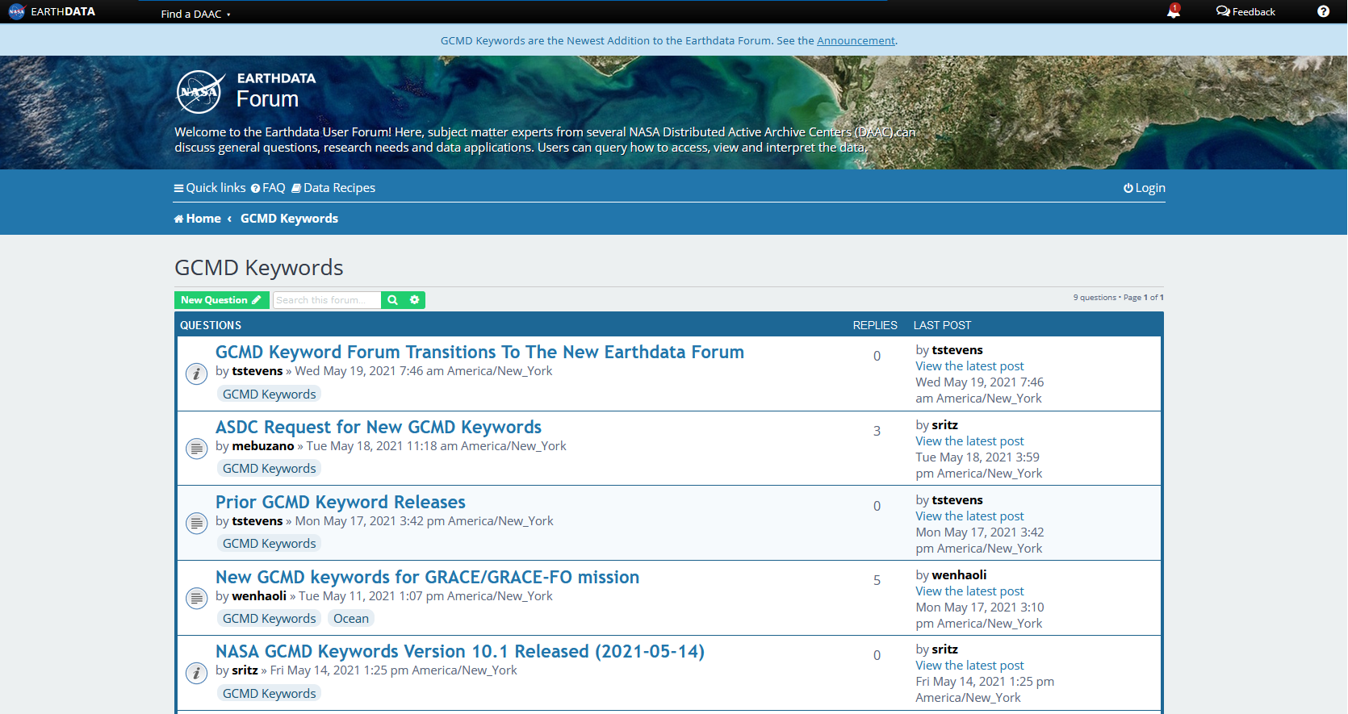Click reply count 5 for GRACE topic
Image resolution: width=1348 pixels, height=714 pixels.
[877, 581]
